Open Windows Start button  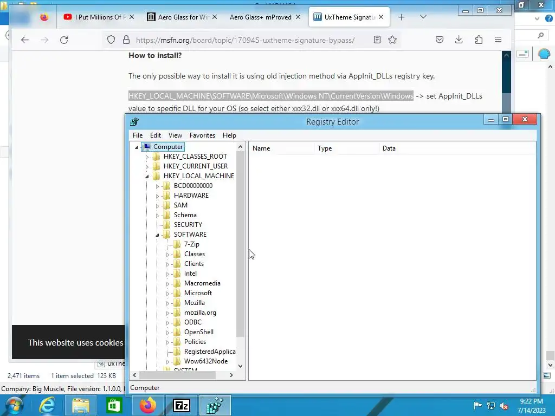click(13, 405)
